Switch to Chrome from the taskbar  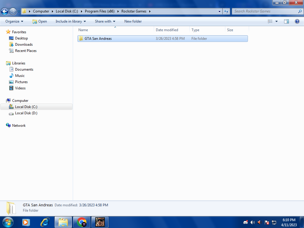82,222
